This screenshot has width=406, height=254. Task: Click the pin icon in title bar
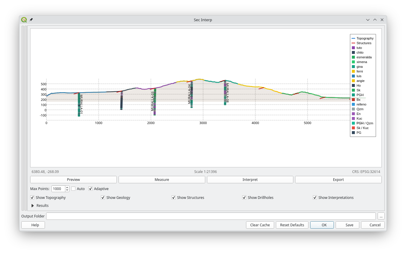(x=31, y=20)
